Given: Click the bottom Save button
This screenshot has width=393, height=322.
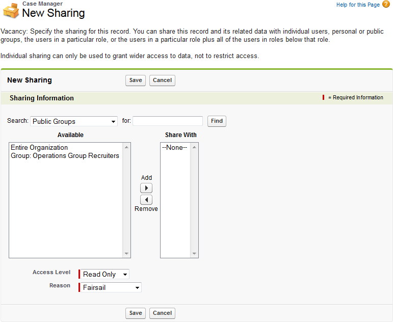Looking at the screenshot, I should click(x=136, y=313).
